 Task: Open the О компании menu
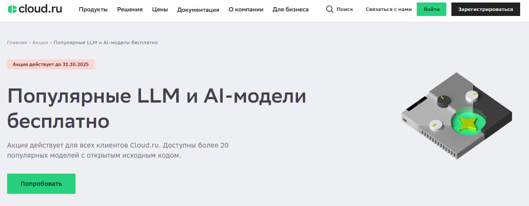246,9
